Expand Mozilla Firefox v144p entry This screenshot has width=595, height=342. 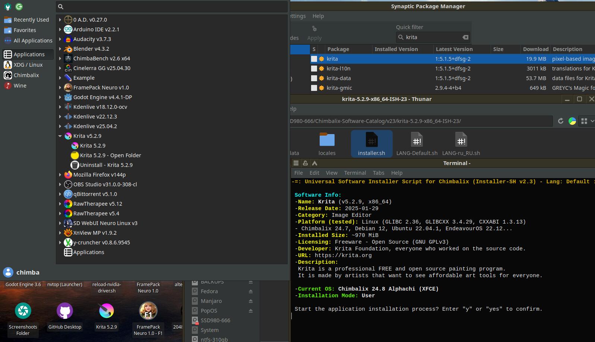pyautogui.click(x=60, y=175)
